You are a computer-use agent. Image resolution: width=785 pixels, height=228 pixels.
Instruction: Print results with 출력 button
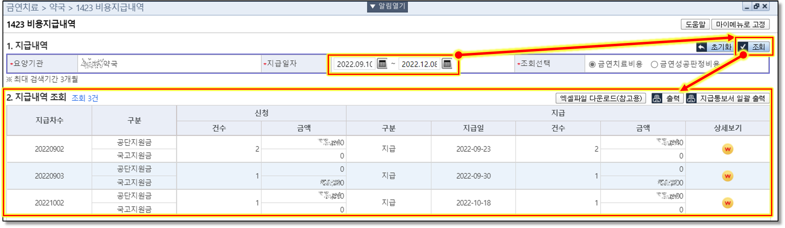click(667, 98)
